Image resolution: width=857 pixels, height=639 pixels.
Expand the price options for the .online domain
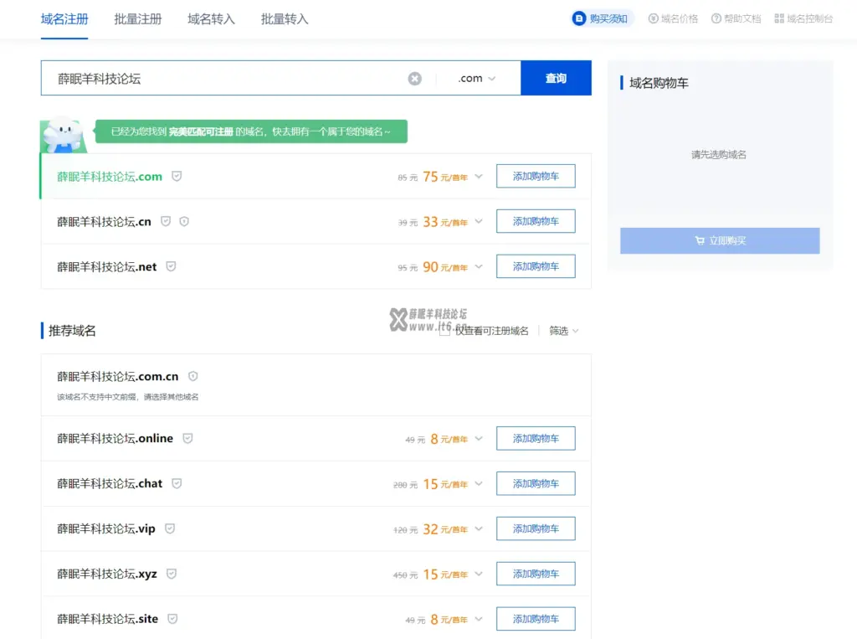coord(479,438)
